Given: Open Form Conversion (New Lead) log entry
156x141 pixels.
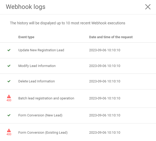Looking at the screenshot, I should (x=78, y=115).
